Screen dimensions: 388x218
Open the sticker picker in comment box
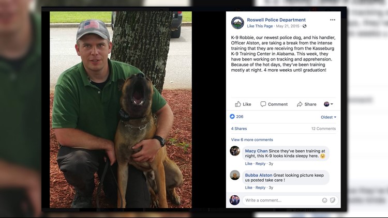(333, 200)
